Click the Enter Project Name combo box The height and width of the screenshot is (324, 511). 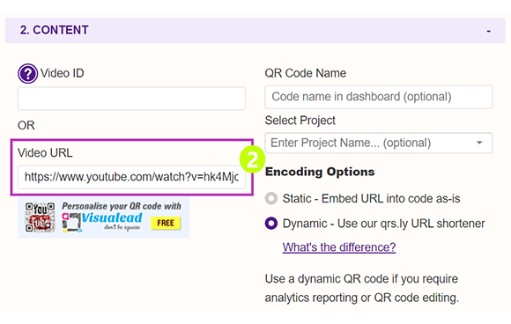[379, 143]
